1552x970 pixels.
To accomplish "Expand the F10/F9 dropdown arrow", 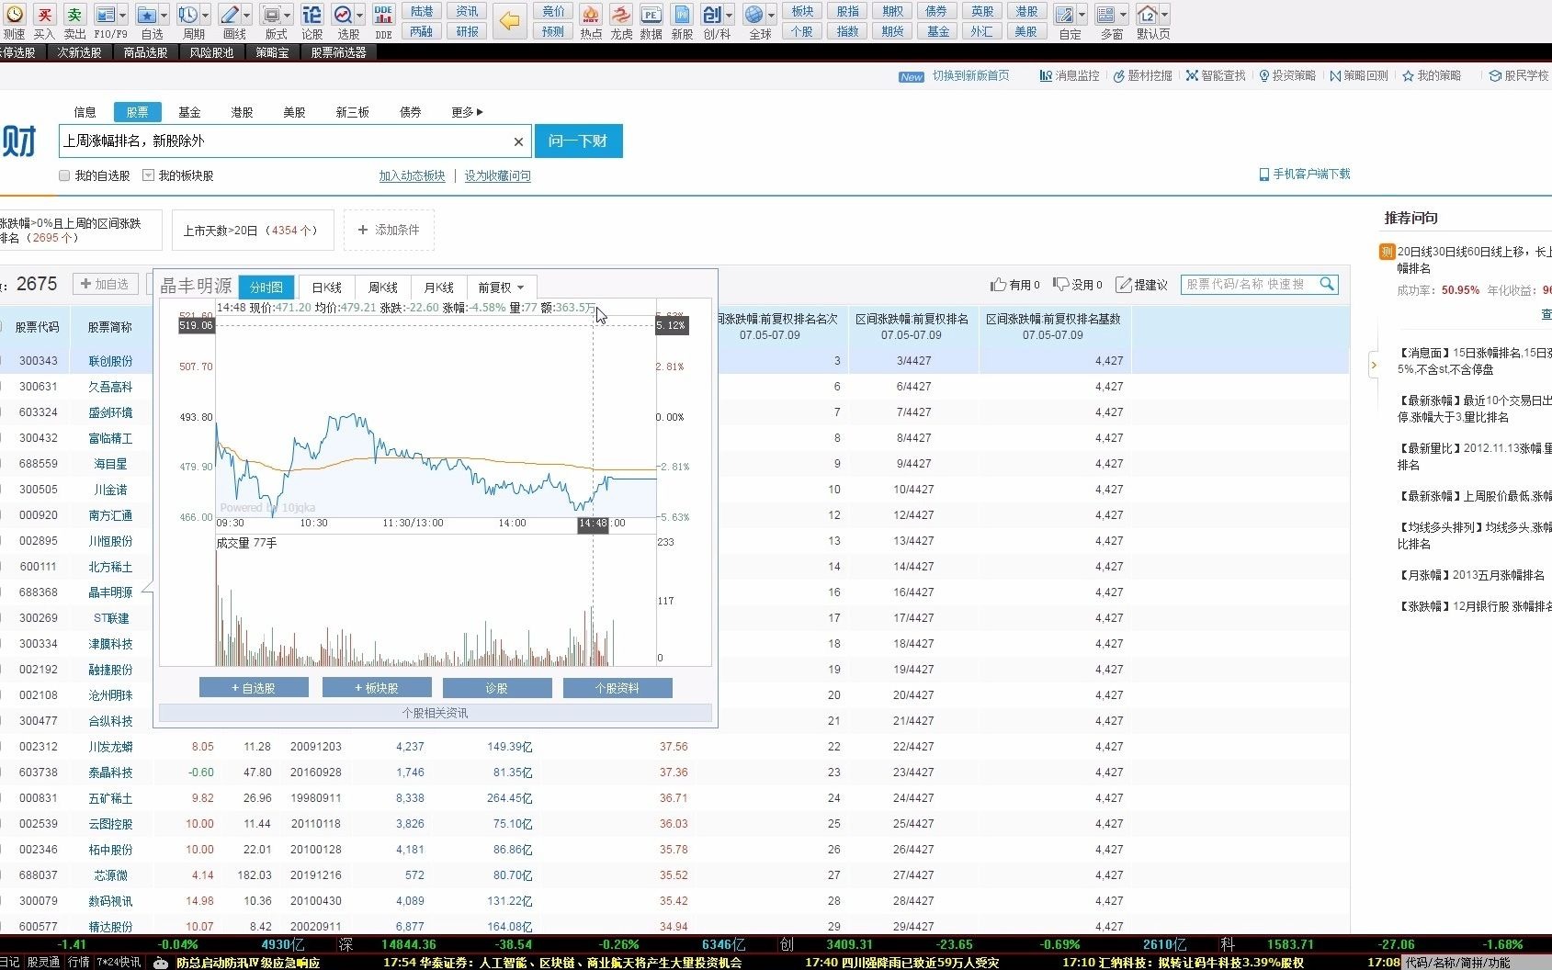I will click(123, 15).
